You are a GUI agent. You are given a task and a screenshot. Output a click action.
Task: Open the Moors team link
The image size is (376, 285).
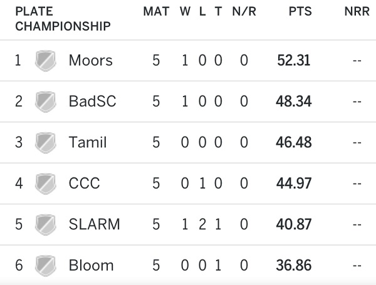tap(91, 60)
